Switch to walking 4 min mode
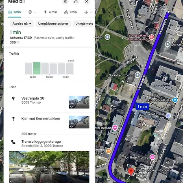This screenshot has height=183, width=183. [50, 12]
